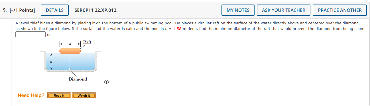Click the orange raft in the figure
The image size is (370, 106).
click(x=70, y=51)
